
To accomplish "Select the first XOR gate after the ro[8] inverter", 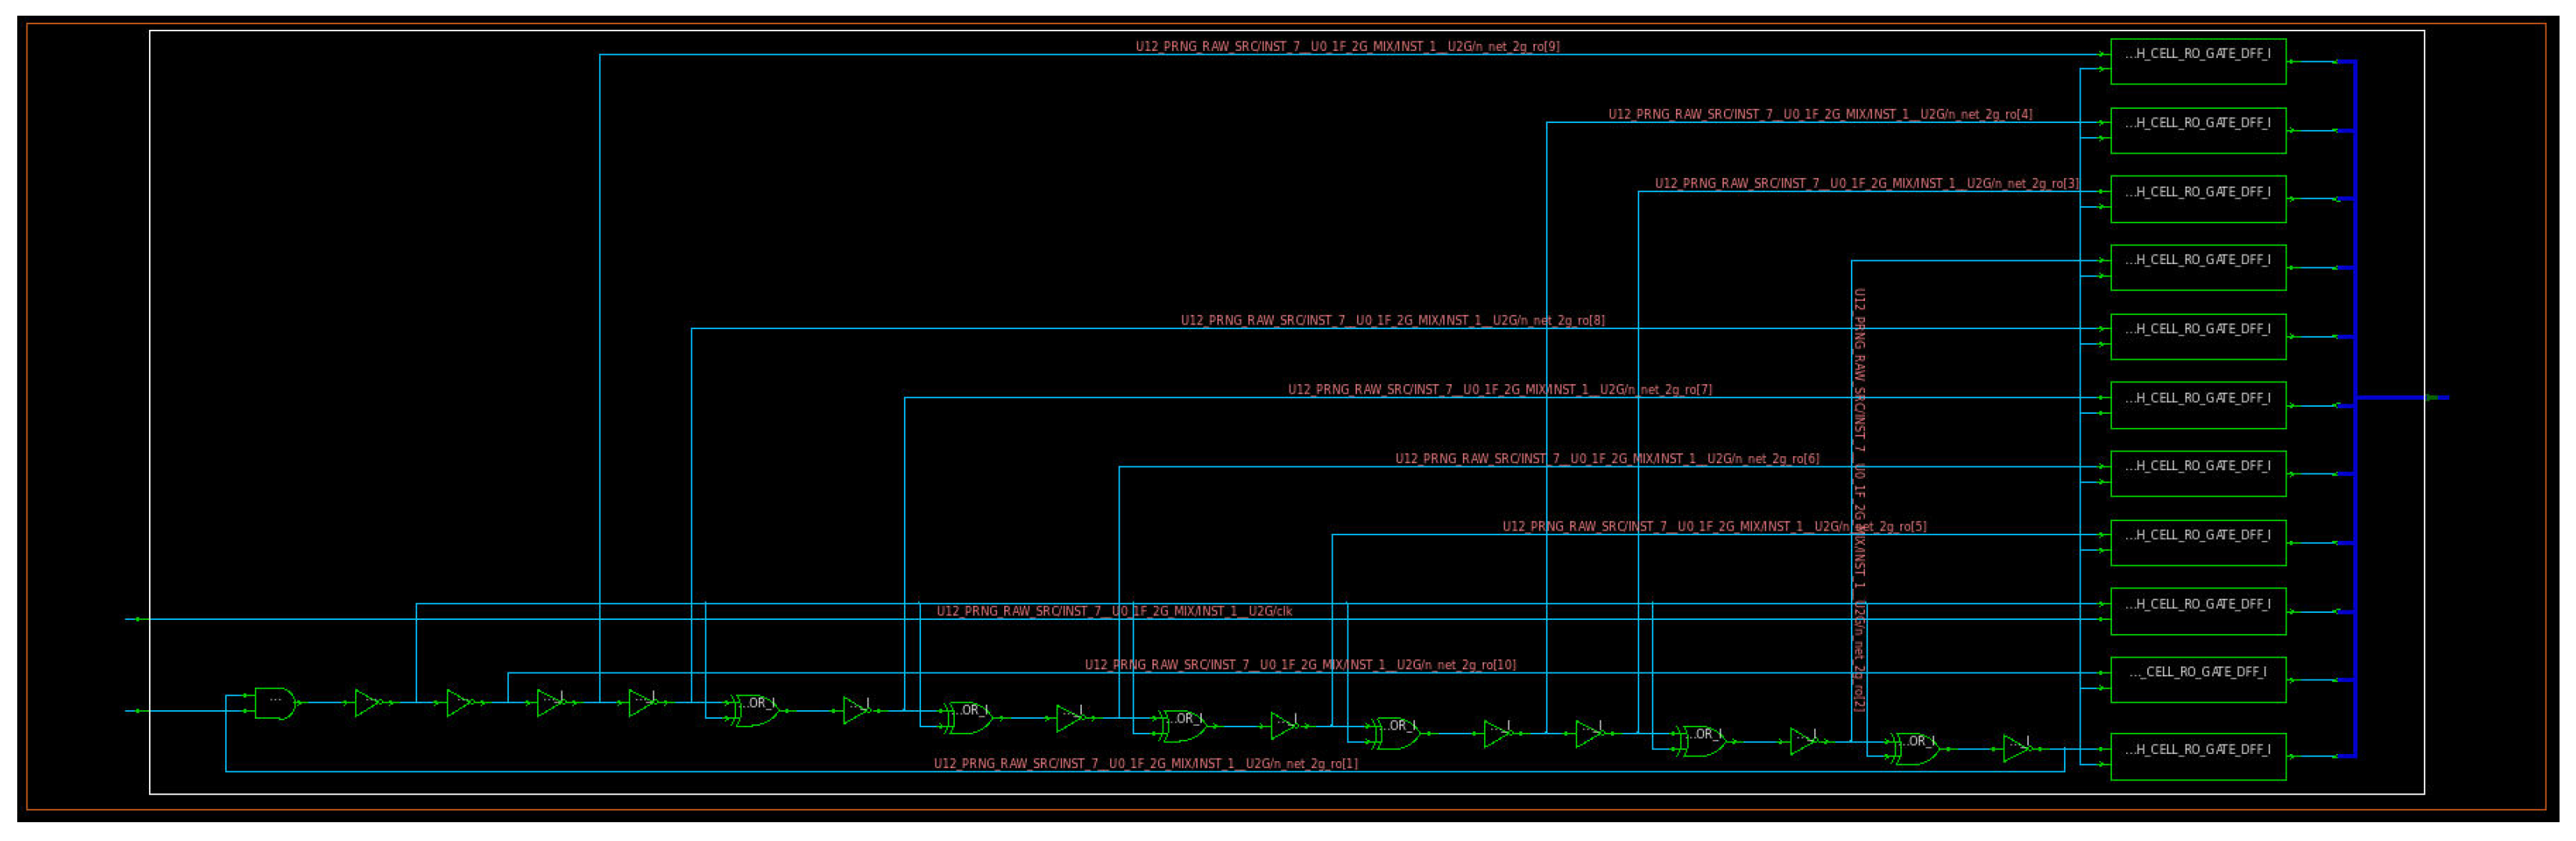I will [x=756, y=710].
